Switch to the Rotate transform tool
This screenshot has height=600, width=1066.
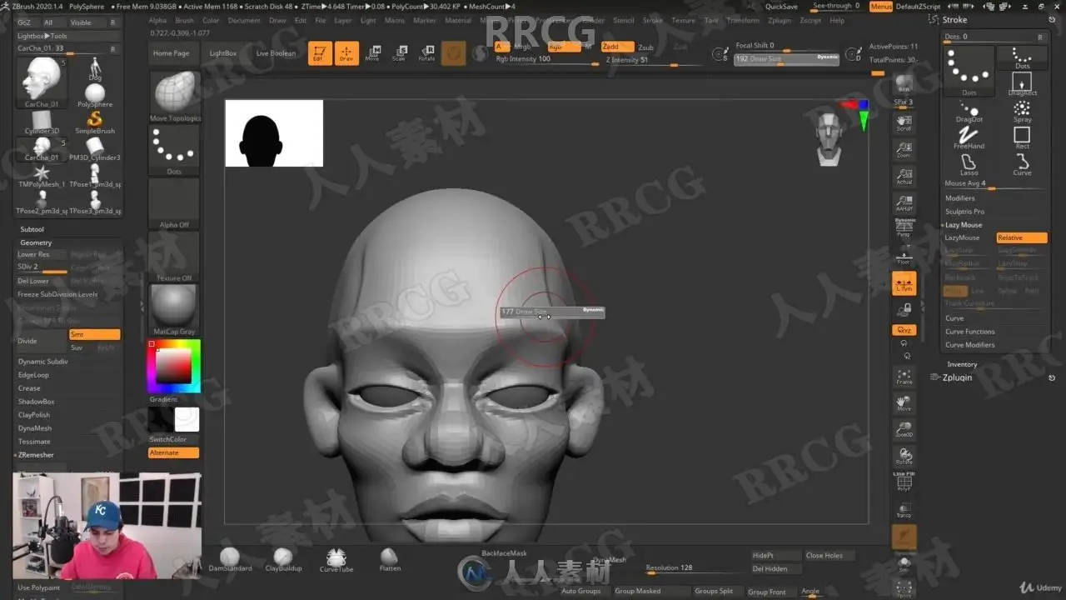pyautogui.click(x=426, y=53)
